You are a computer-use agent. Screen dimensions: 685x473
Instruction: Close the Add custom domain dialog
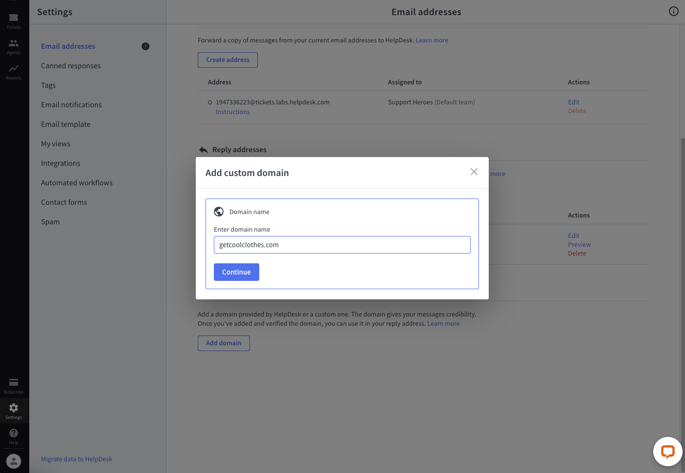point(474,172)
